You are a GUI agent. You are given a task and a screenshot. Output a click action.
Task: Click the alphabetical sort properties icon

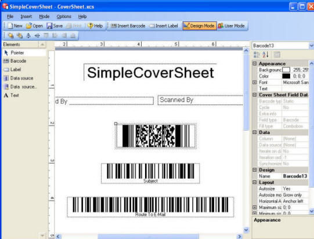[265, 55]
